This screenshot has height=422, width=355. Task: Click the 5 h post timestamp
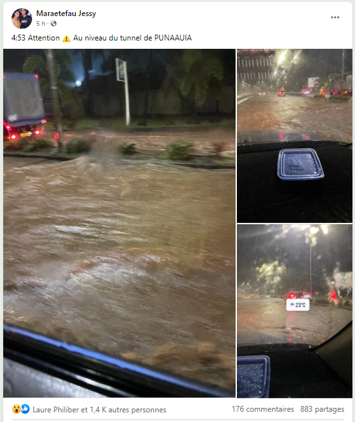pos(41,24)
